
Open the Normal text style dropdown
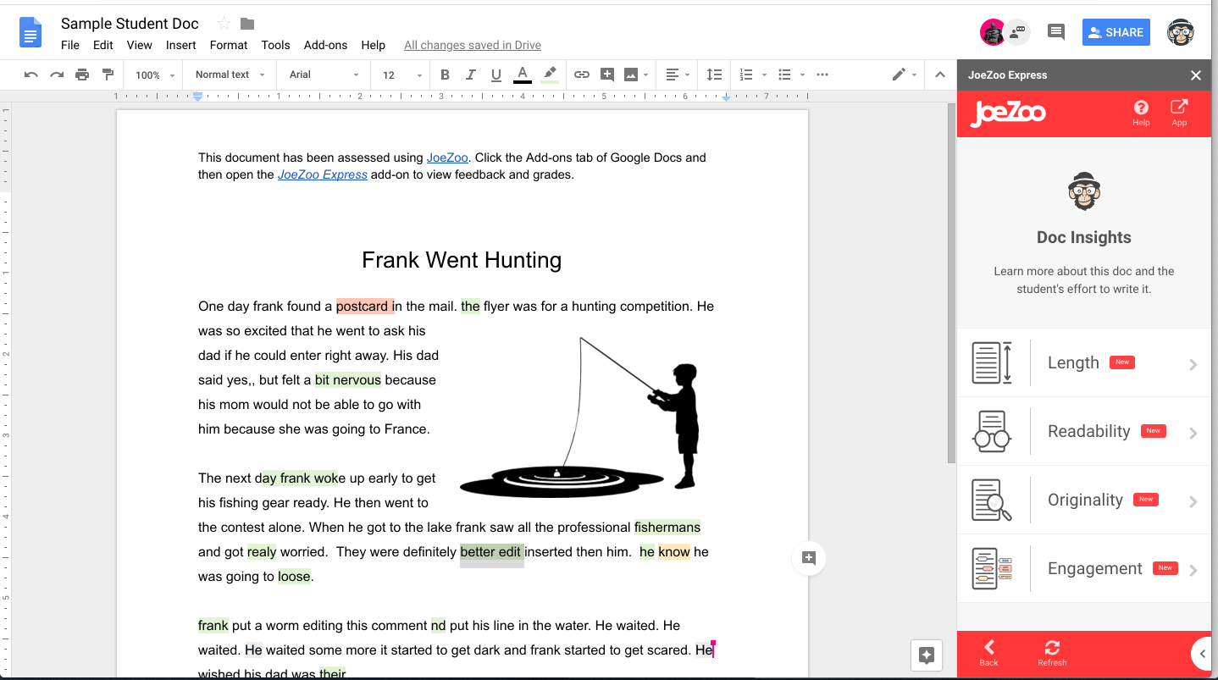coord(230,75)
